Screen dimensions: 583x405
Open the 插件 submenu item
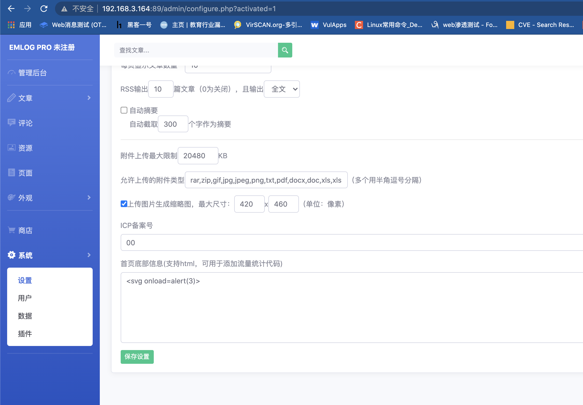pyautogui.click(x=25, y=334)
